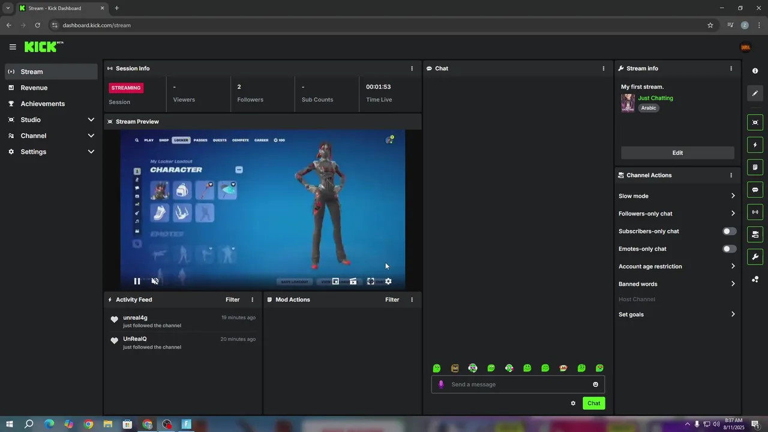Open Achievements in left sidebar

[x=51, y=104]
